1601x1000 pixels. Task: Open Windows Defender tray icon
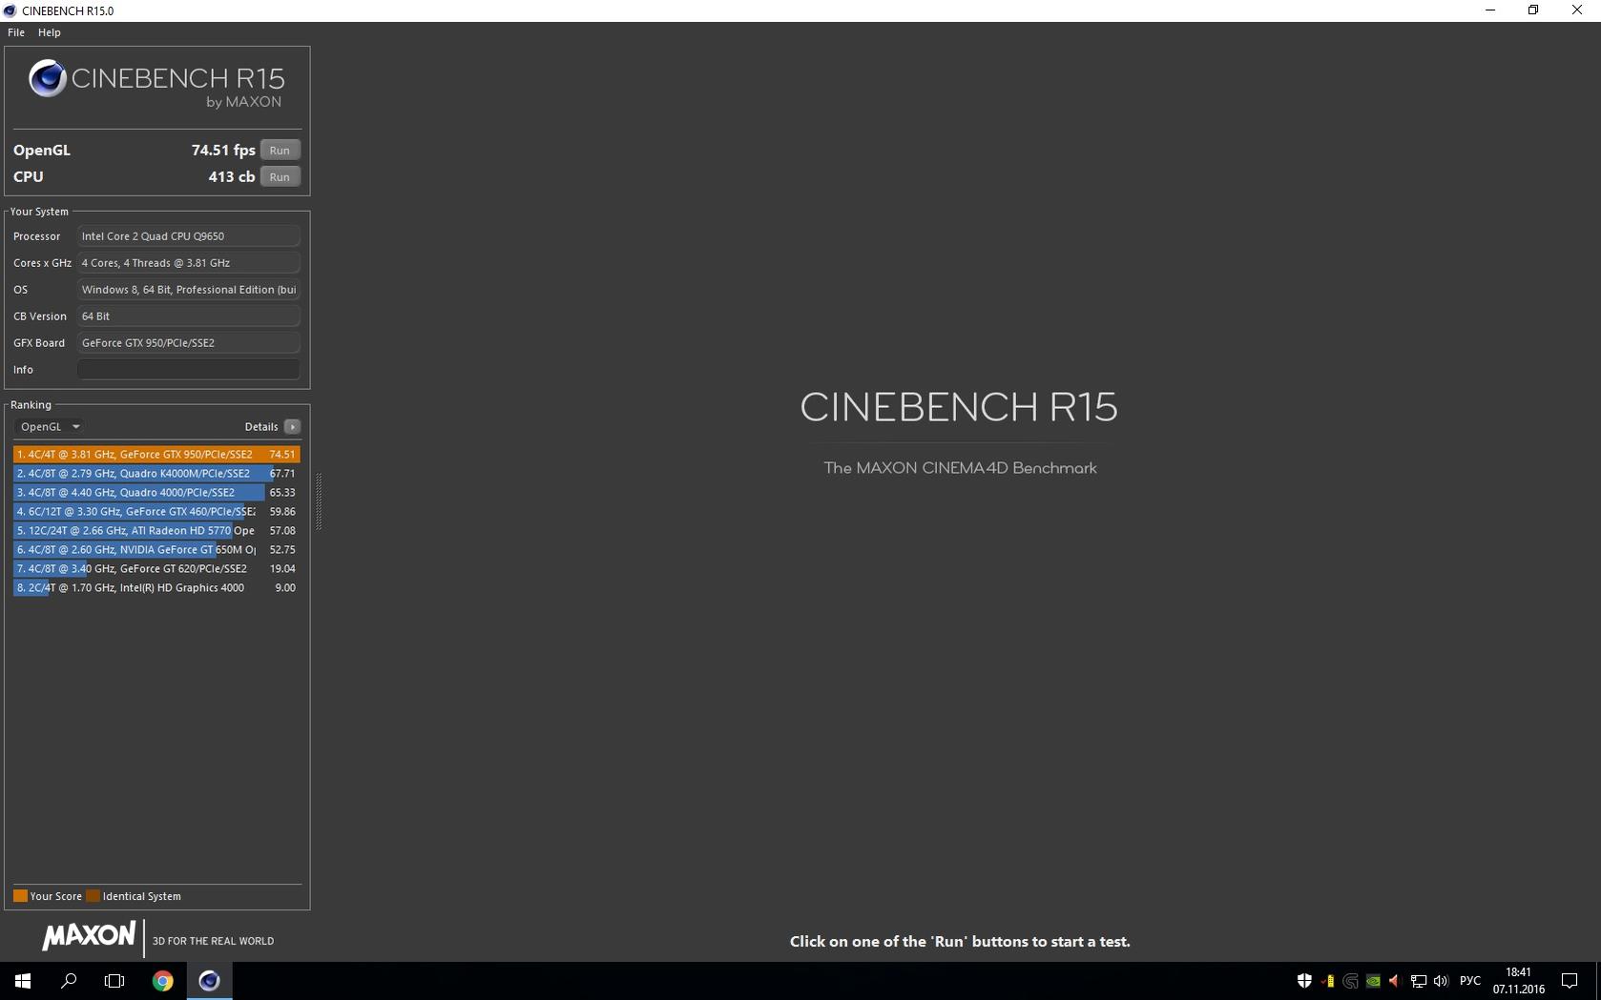(x=1304, y=981)
